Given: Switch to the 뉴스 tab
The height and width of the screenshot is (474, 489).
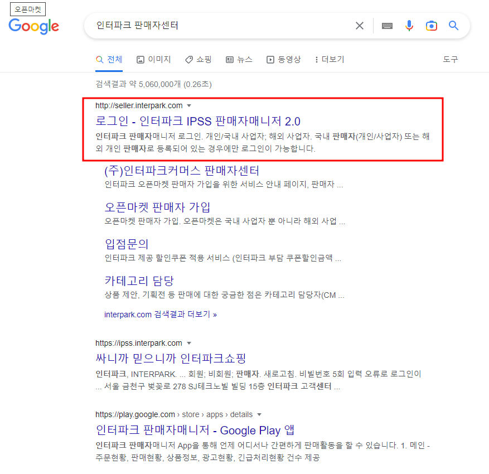Looking at the screenshot, I should (239, 60).
